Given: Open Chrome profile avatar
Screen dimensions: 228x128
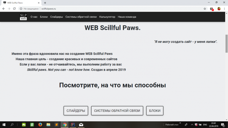Looking at the screenshot, I should pyautogui.click(x=219, y=9).
